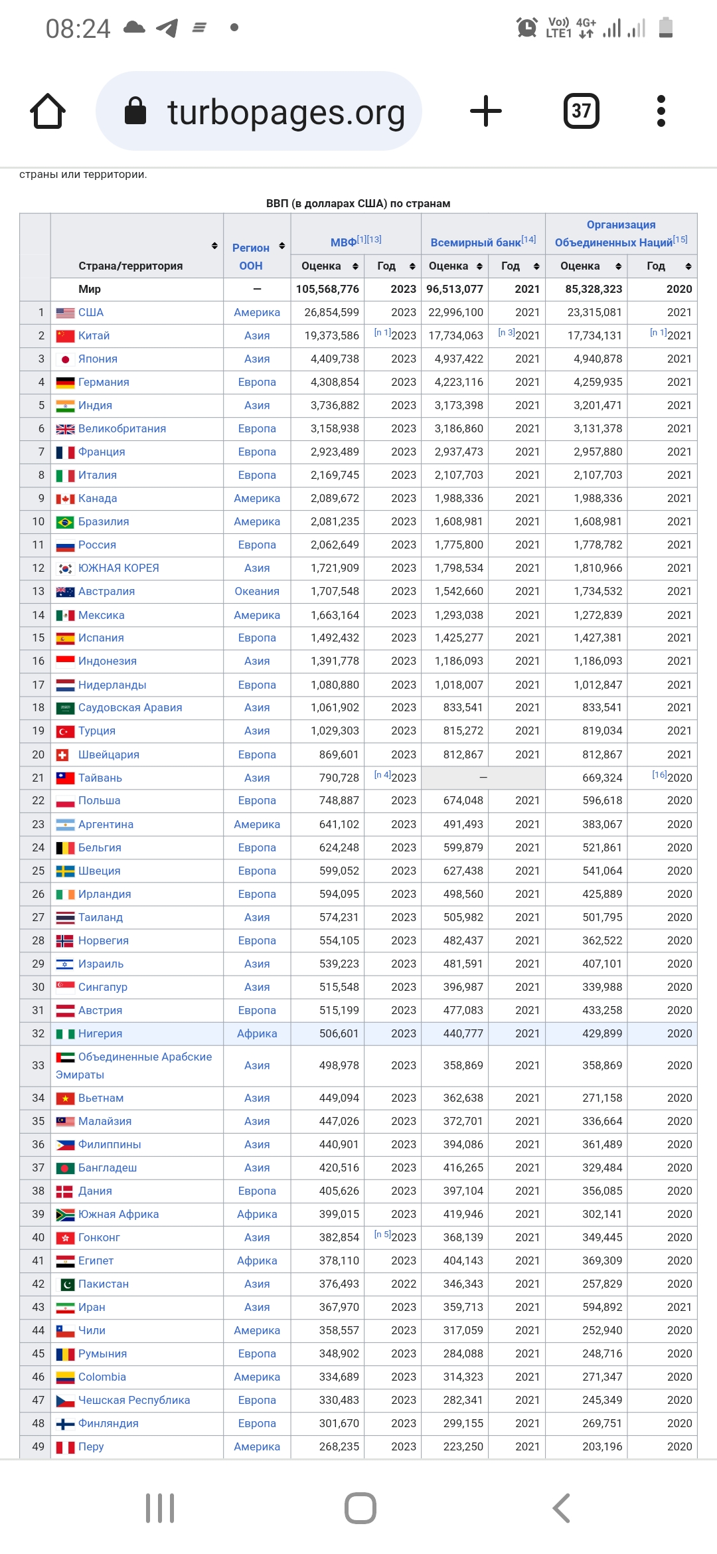Open the Германия country link
717x1554 pixels.
coord(104,382)
